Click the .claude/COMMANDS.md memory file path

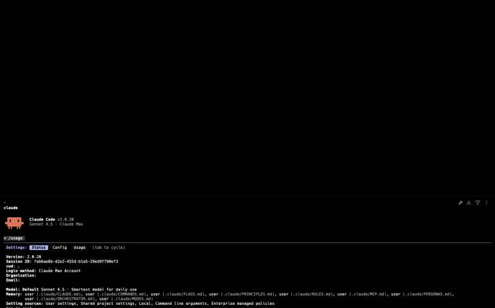point(122,294)
